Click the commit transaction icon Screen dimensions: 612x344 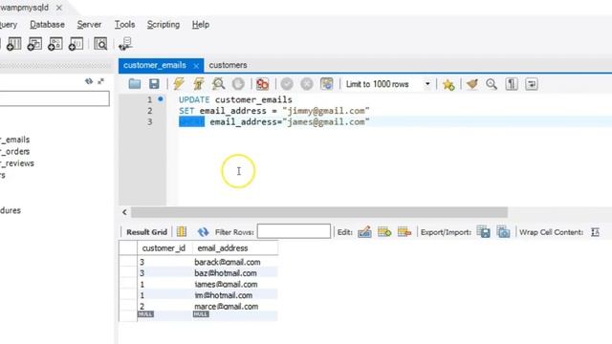(287, 84)
